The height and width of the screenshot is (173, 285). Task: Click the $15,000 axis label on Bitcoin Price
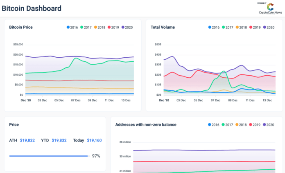[x=18, y=65]
